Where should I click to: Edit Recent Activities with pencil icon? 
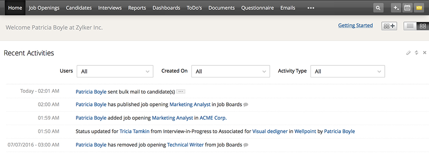click(x=408, y=53)
